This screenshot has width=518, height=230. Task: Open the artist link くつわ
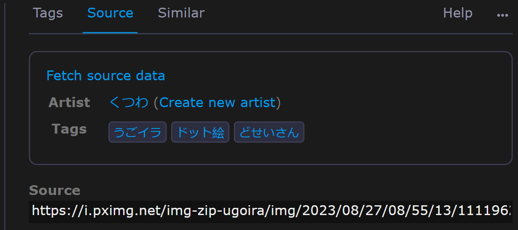129,103
